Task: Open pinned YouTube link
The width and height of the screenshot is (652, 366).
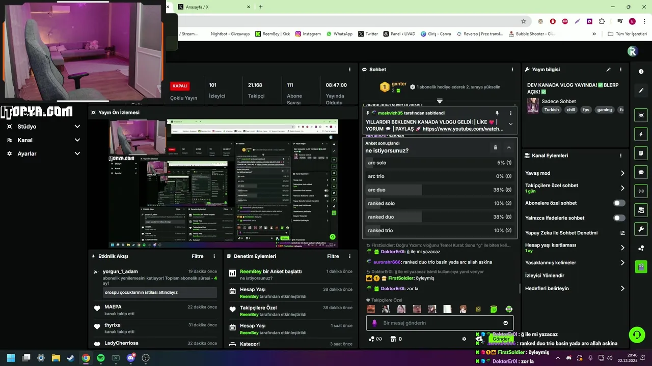Action: [x=463, y=129]
